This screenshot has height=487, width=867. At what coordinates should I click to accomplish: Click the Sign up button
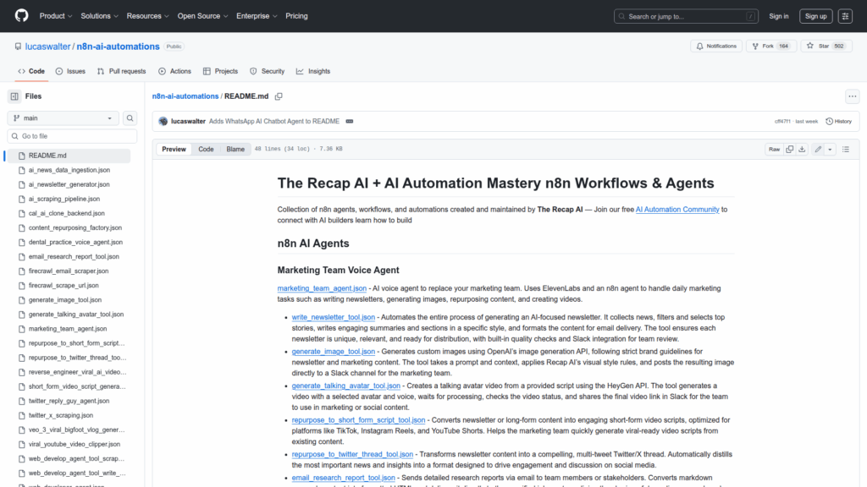point(816,16)
